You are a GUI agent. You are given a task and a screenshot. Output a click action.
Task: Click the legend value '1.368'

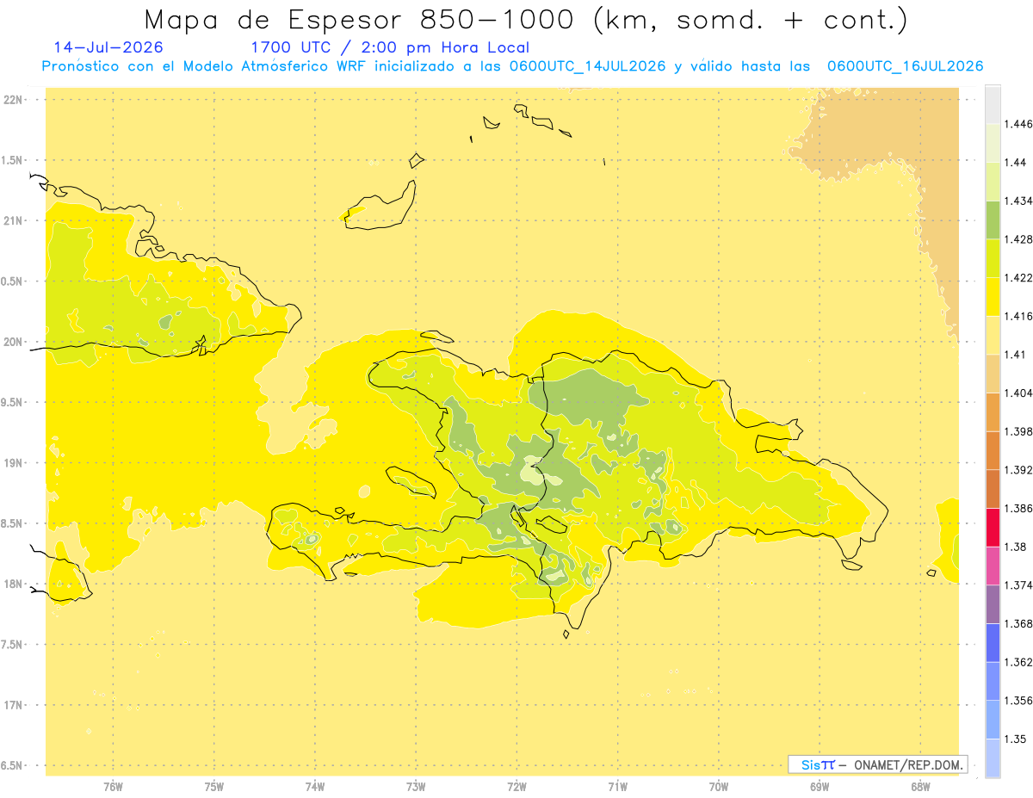point(1019,624)
